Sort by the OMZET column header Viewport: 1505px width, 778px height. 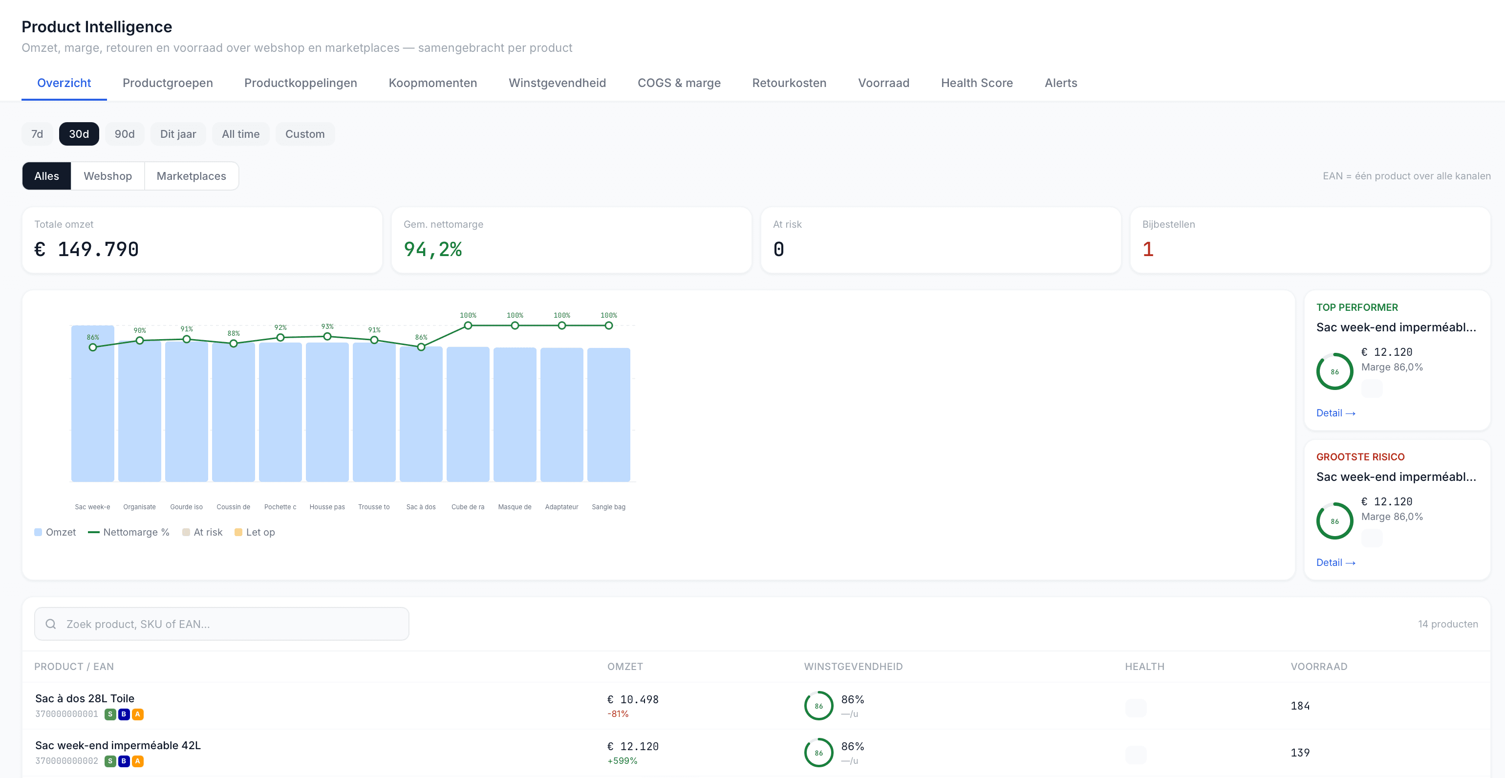(625, 667)
